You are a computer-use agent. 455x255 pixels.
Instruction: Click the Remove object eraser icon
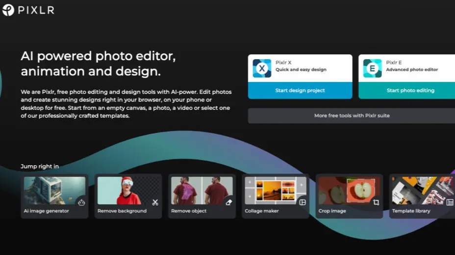point(228,202)
